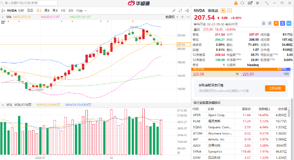
Task: Switch to 五日 five-day chart tab
Action: click(x=30, y=11)
